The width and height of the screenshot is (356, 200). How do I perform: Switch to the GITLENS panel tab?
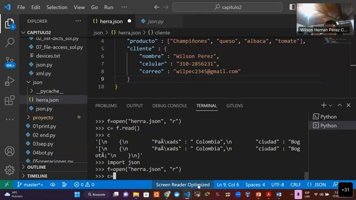point(235,106)
